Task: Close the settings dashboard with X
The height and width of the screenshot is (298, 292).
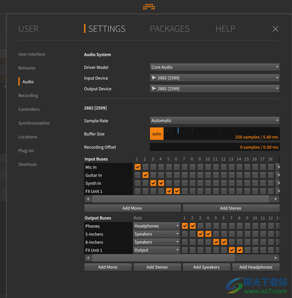Action: coord(275,29)
